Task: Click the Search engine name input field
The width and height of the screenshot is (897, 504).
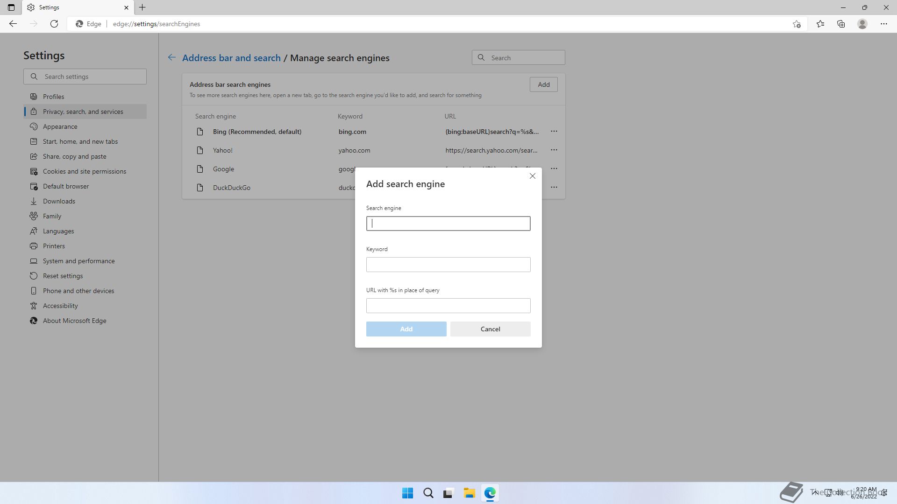Action: click(x=448, y=224)
